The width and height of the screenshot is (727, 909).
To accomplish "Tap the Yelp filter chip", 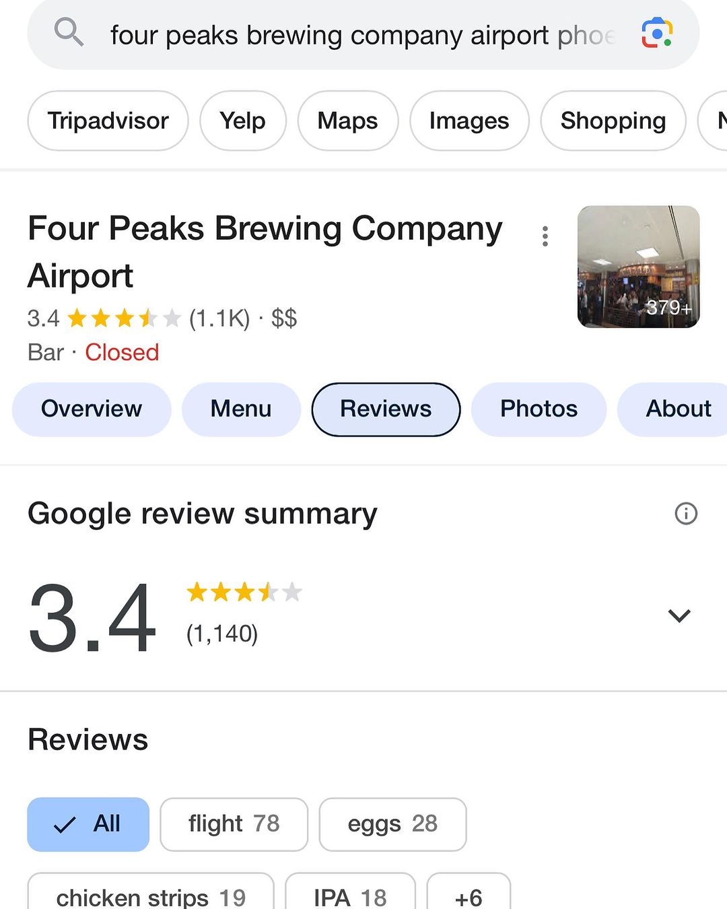I will click(x=243, y=121).
